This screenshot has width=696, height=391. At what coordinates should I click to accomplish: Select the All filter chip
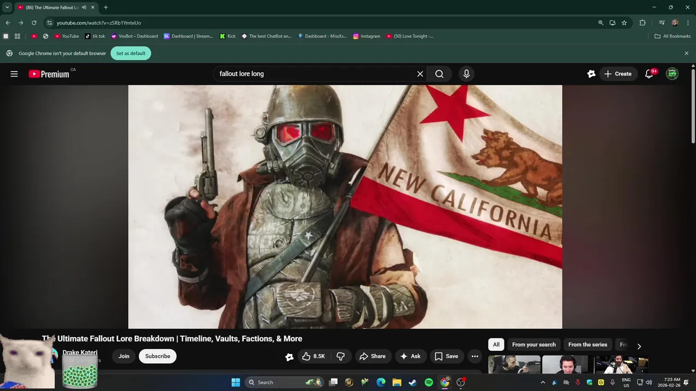[496, 344]
